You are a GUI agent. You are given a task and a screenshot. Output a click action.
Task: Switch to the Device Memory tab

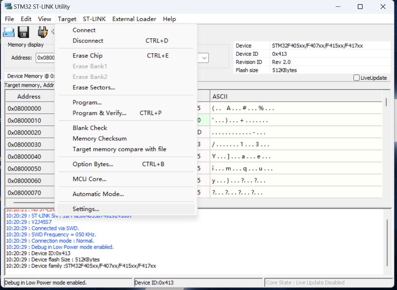click(x=30, y=76)
